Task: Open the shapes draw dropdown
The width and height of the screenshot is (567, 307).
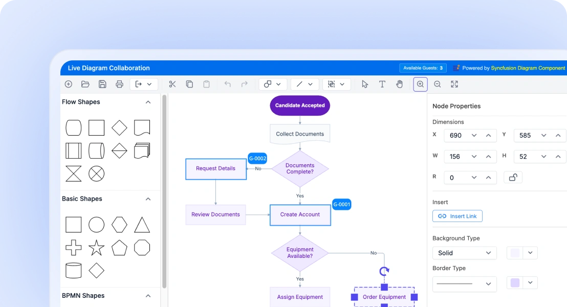Action: [273, 84]
